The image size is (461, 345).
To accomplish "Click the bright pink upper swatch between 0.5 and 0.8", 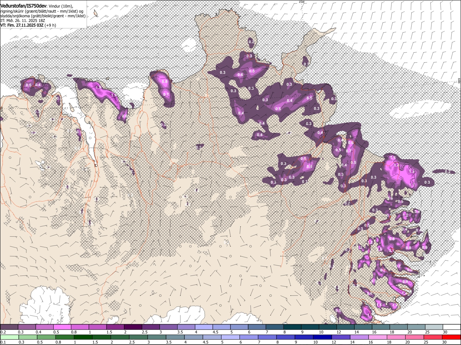I will point(62,327).
